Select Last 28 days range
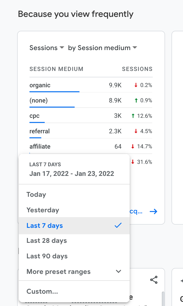The height and width of the screenshot is (306, 183). [47, 241]
